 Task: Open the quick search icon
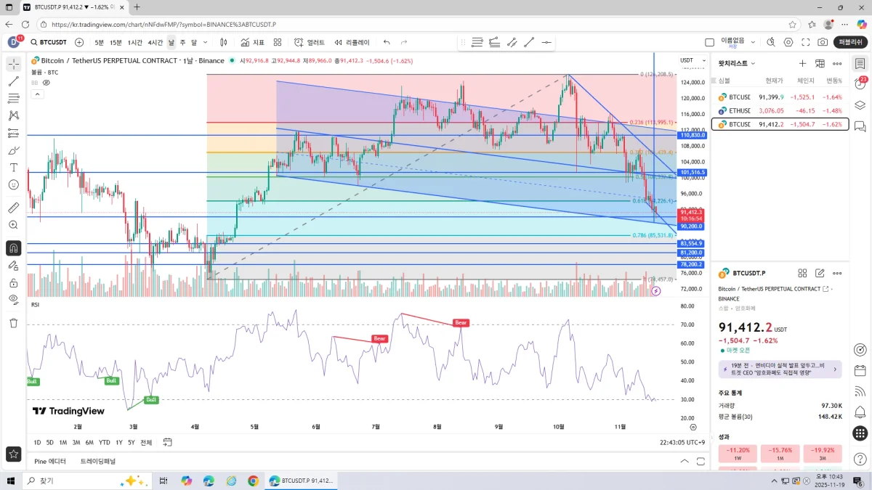click(771, 42)
